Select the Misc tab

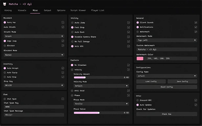click(35, 10)
